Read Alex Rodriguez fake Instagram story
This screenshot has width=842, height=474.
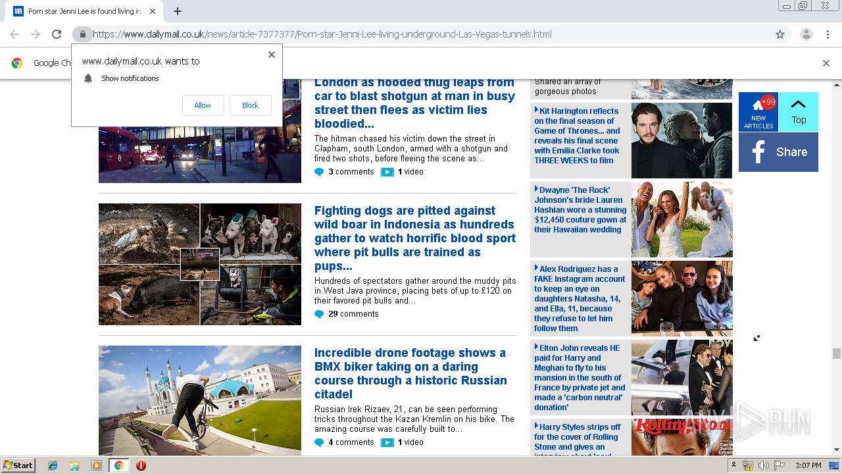point(580,298)
